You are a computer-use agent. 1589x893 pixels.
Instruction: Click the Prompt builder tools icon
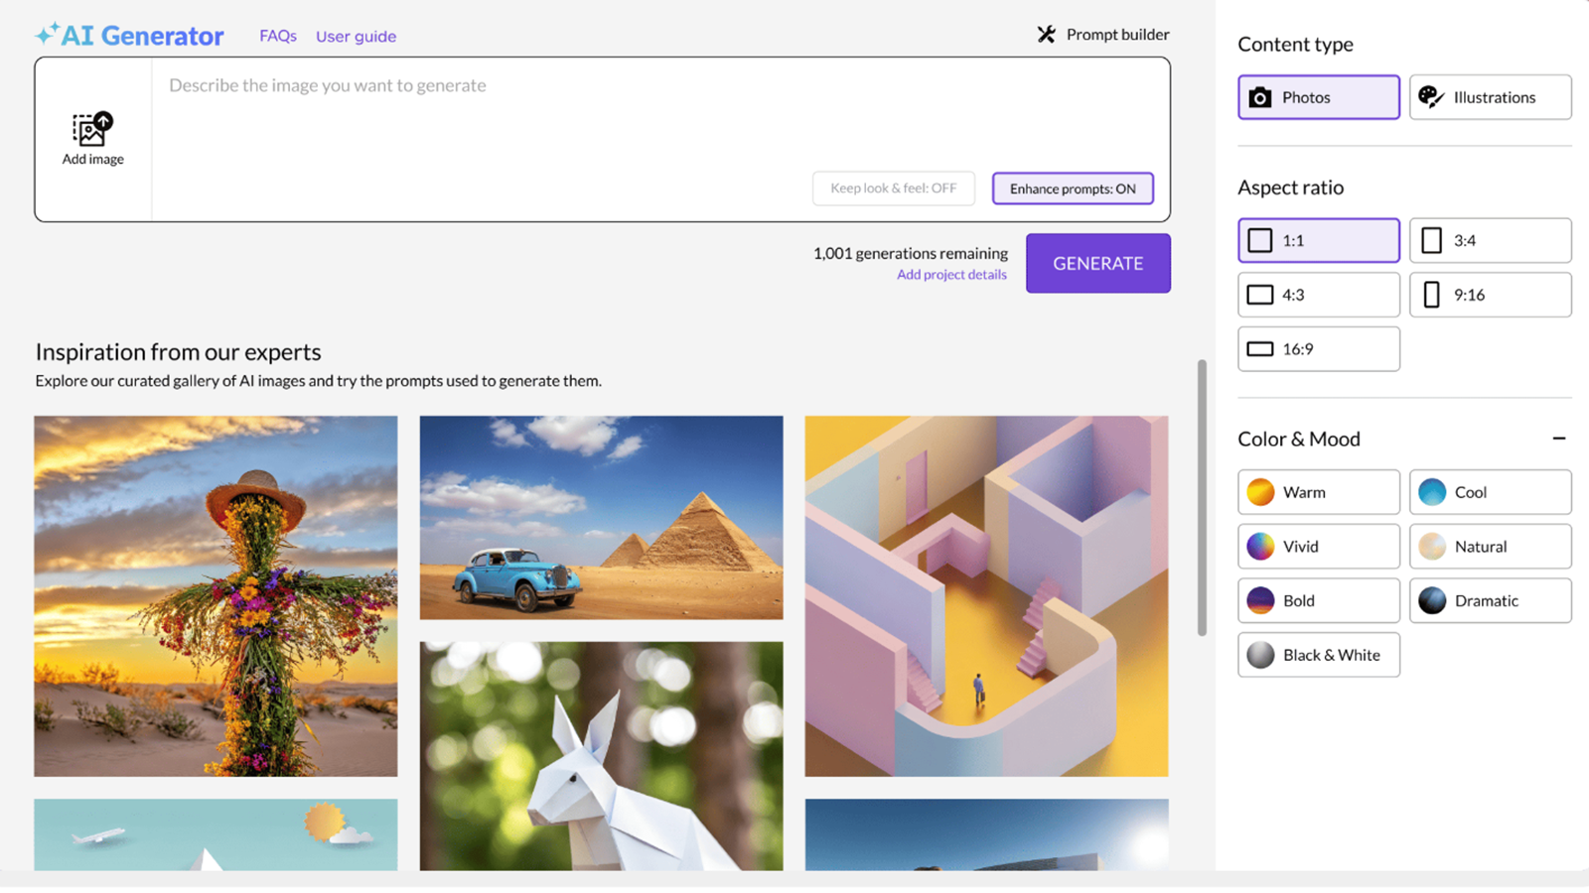pyautogui.click(x=1047, y=35)
